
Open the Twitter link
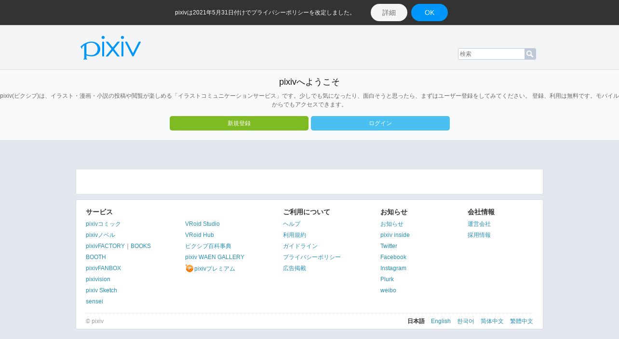pyautogui.click(x=389, y=246)
